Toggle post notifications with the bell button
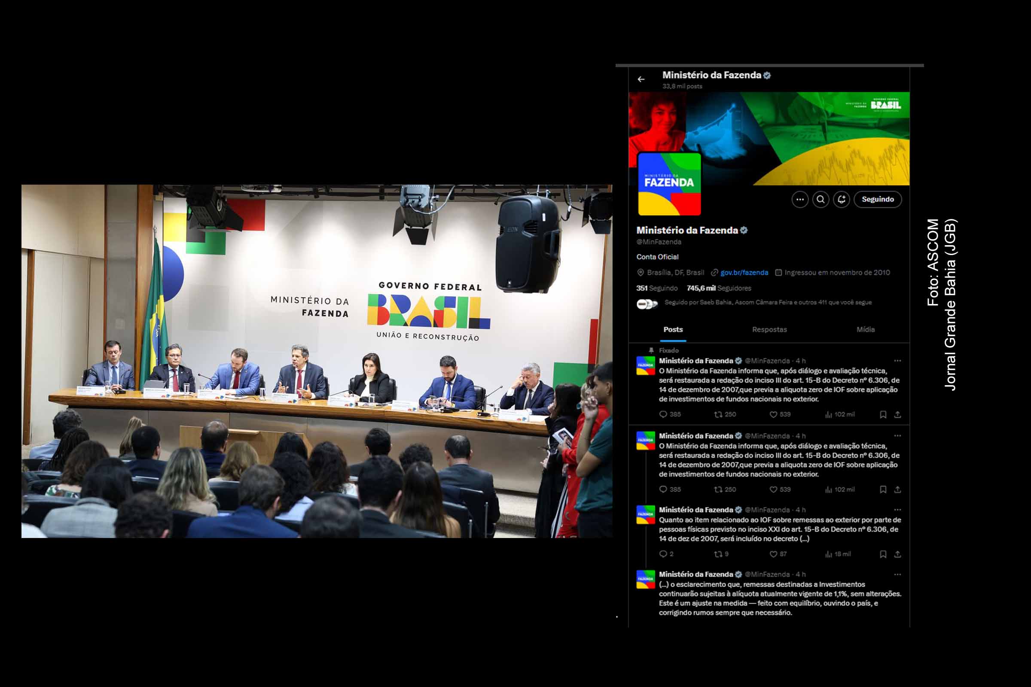Image resolution: width=1031 pixels, height=687 pixels. pos(841,199)
